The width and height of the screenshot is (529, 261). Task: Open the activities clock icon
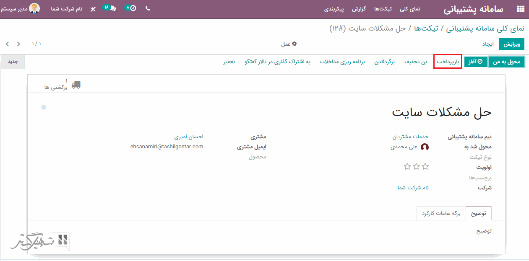point(131,8)
